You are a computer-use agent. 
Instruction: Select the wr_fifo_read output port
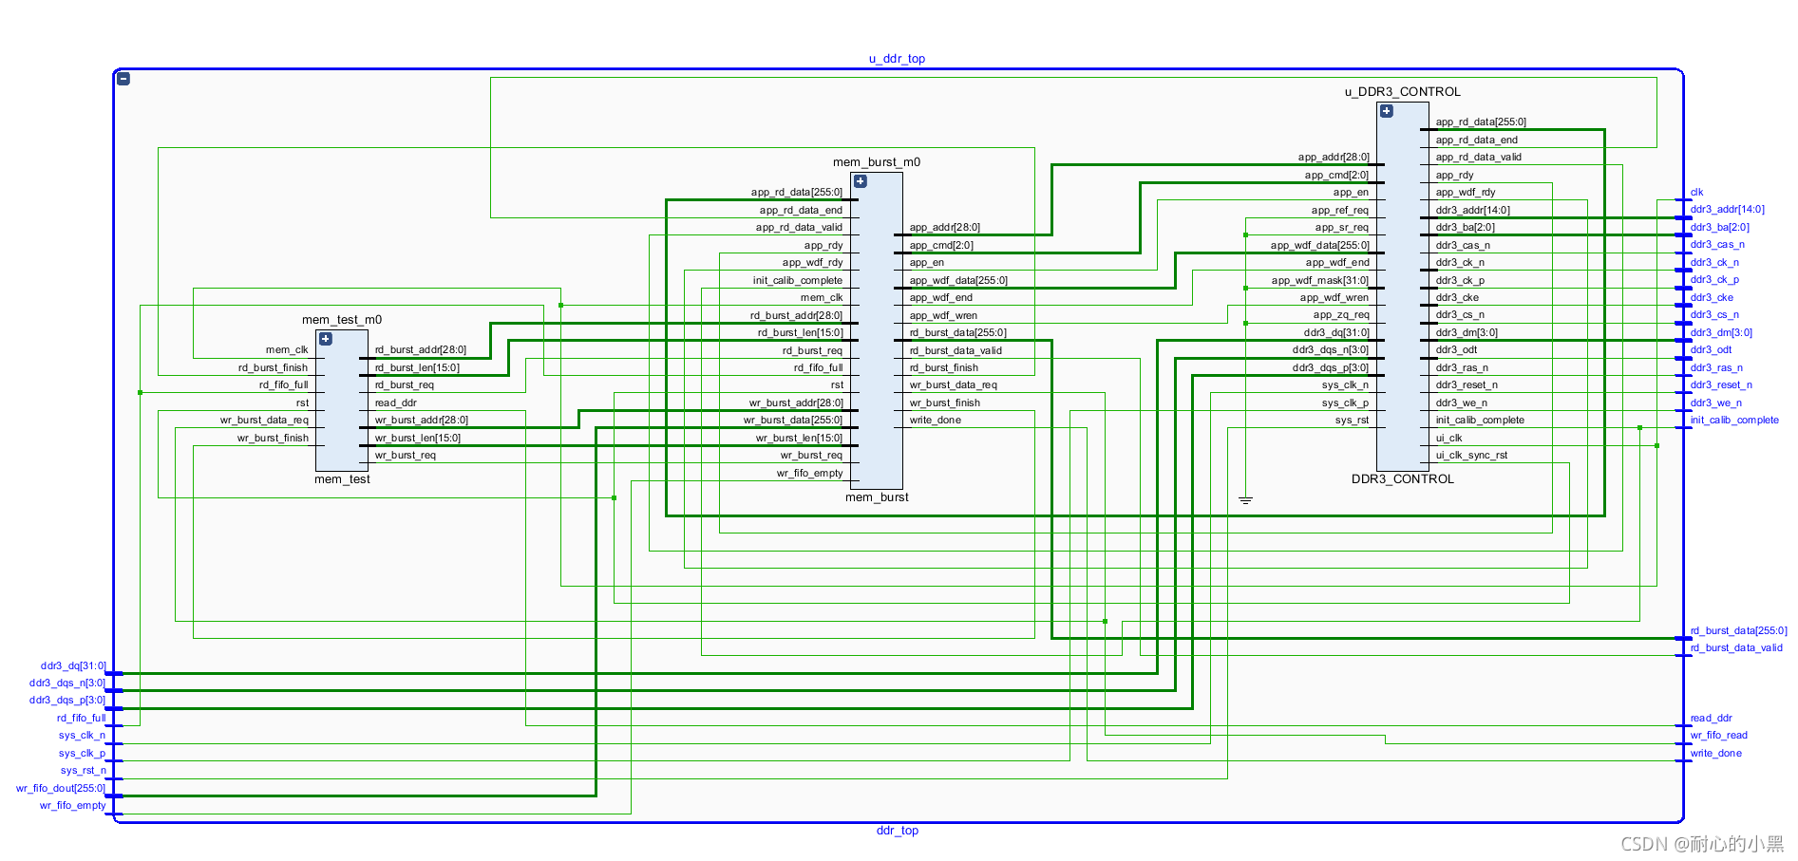pyautogui.click(x=1718, y=736)
